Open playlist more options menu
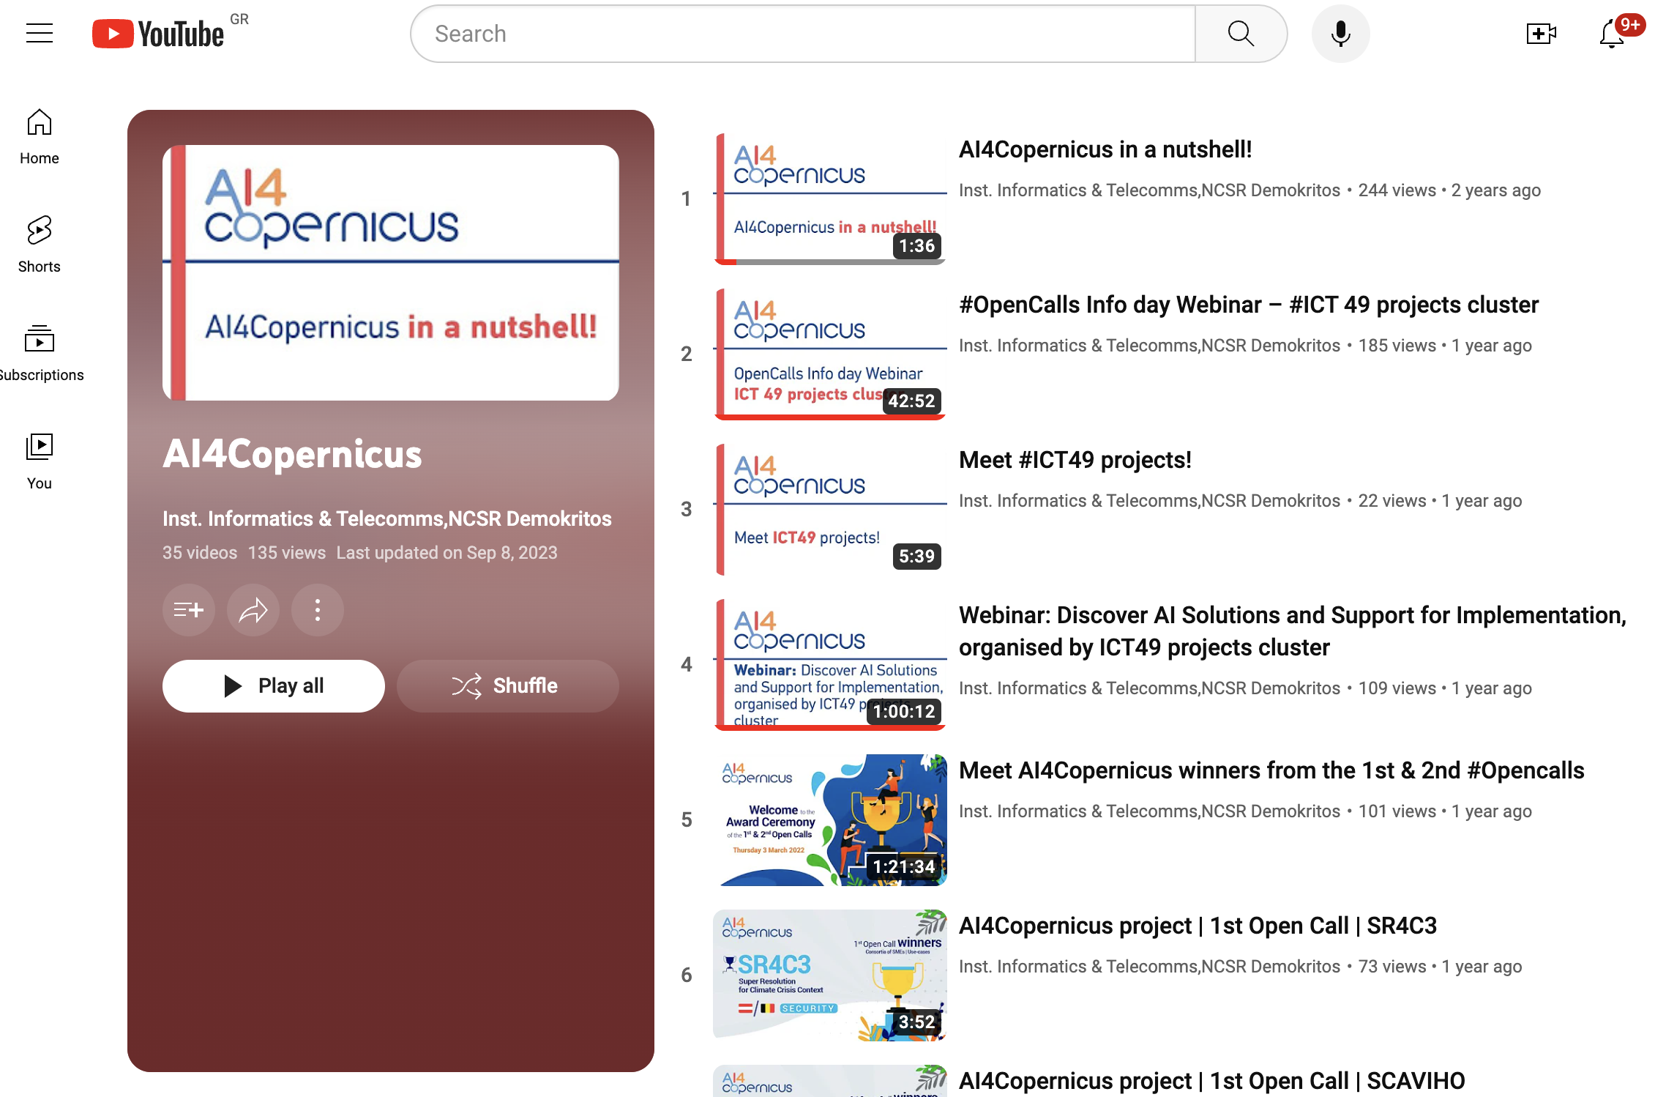The image size is (1666, 1097). [318, 610]
